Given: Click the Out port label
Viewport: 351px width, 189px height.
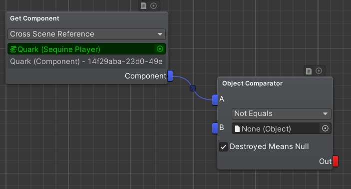Looking at the screenshot, I should (325, 161).
